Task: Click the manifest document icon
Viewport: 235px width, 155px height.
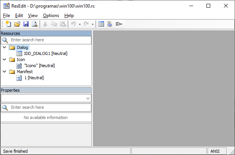Action: (19, 78)
